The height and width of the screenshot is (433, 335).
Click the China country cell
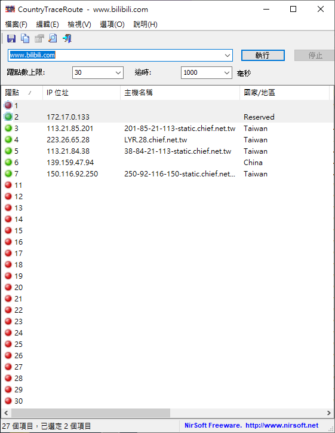(x=253, y=163)
